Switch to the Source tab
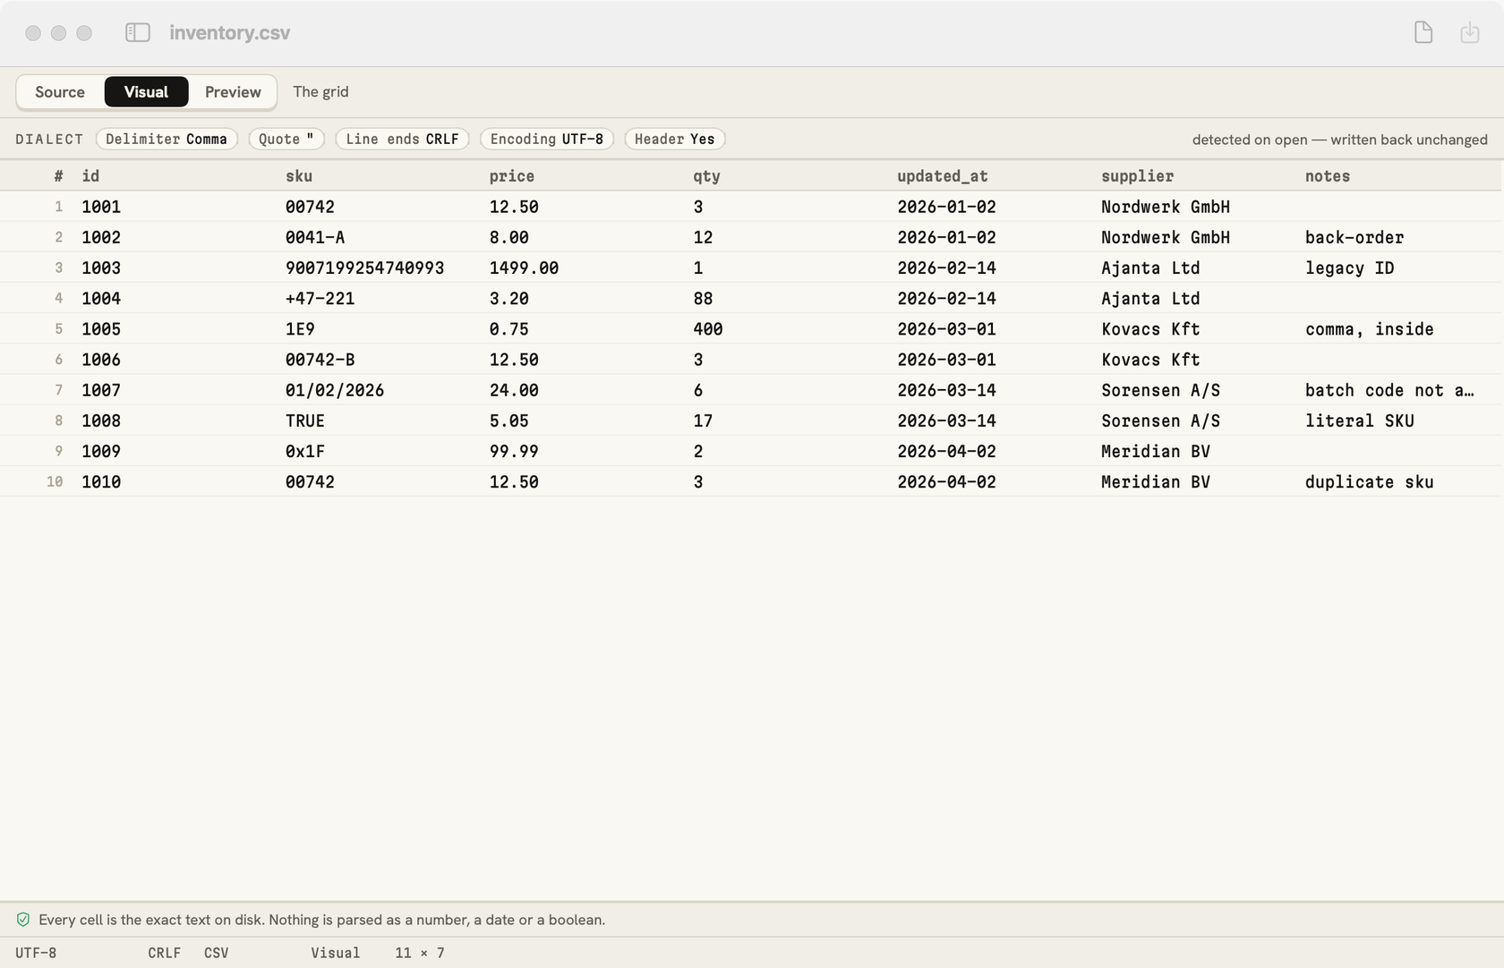 click(x=60, y=92)
